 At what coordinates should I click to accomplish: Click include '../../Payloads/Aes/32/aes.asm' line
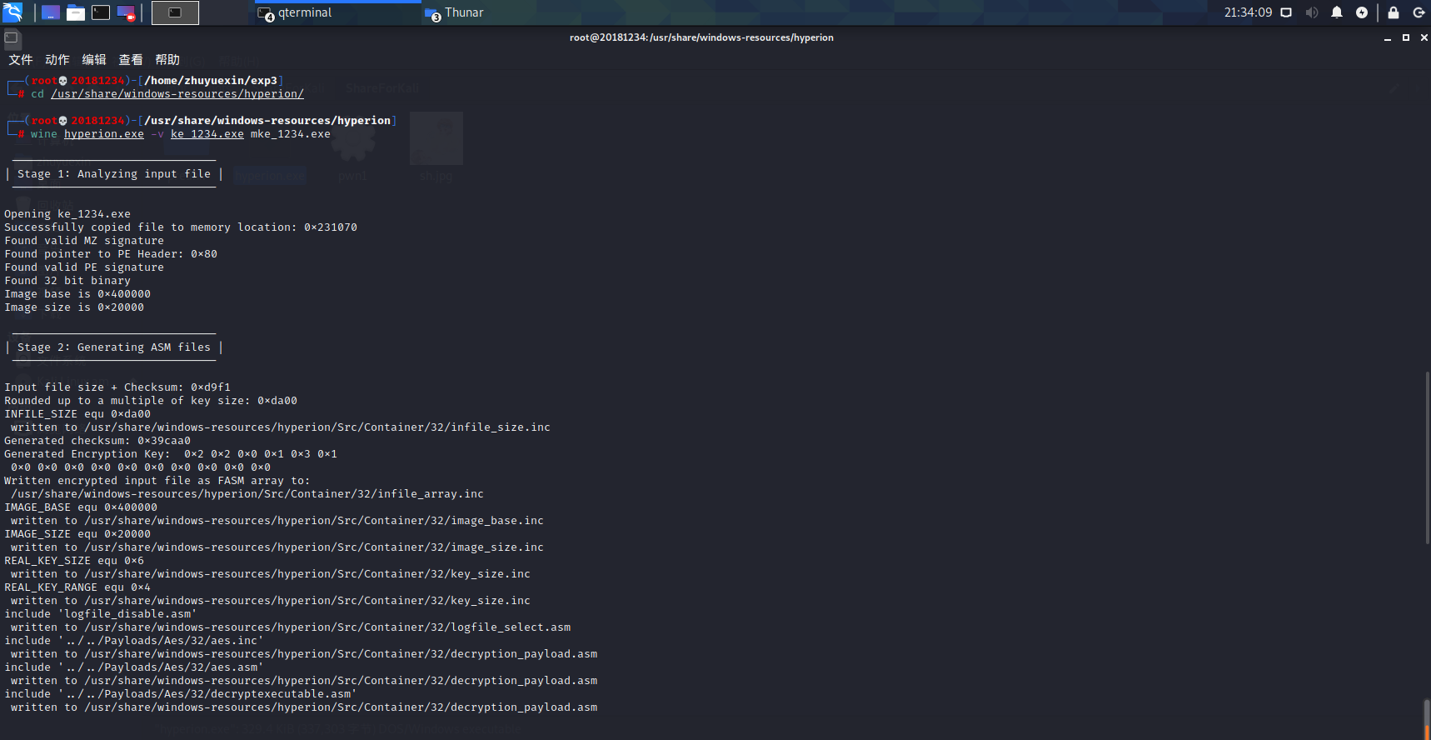(x=134, y=667)
